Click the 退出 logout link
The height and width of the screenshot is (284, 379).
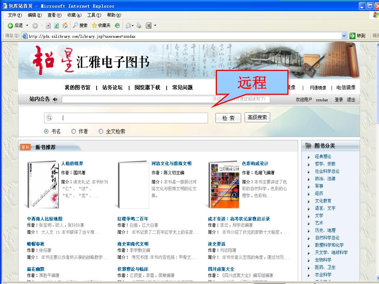[x=351, y=100]
